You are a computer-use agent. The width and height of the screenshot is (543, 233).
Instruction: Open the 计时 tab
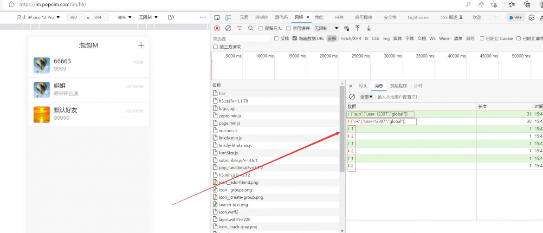click(x=418, y=86)
